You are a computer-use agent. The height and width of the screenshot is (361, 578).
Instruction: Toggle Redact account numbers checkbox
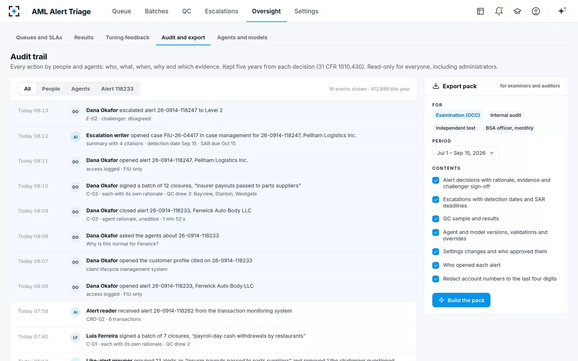tap(436, 279)
